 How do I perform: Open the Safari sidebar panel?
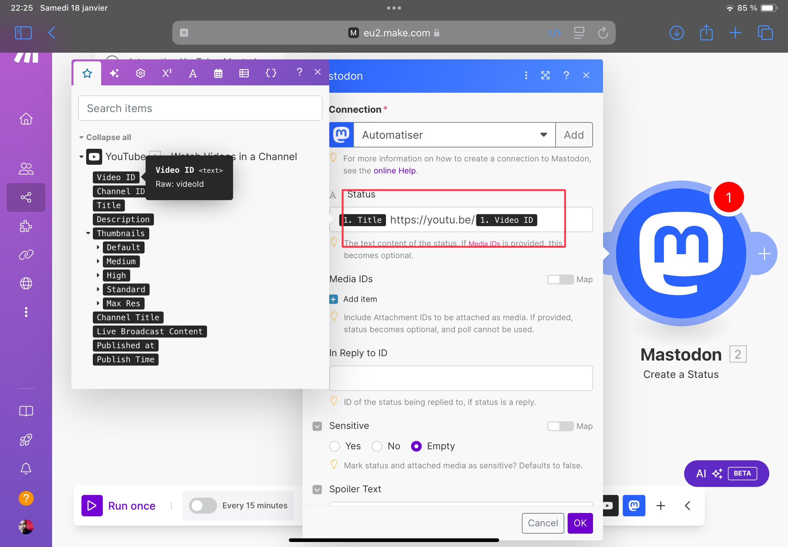click(23, 33)
